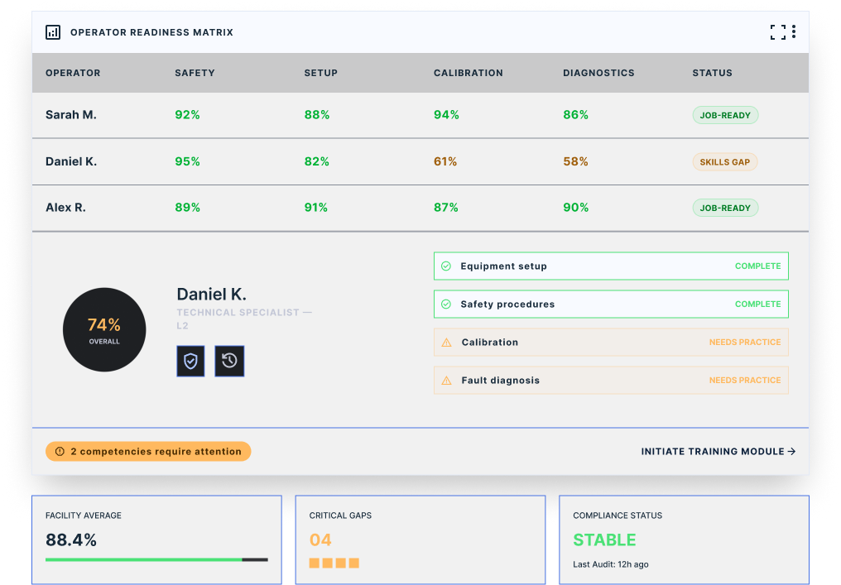The width and height of the screenshot is (841, 585).
Task: Click the Operator Readiness Matrix title
Action: pyautogui.click(x=151, y=32)
